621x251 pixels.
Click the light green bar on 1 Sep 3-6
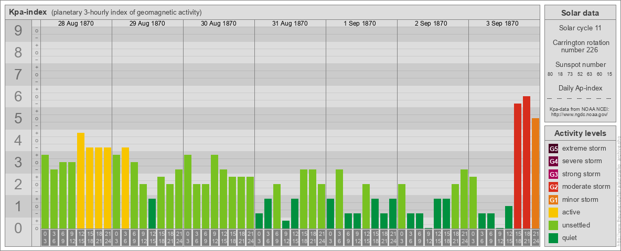339,199
